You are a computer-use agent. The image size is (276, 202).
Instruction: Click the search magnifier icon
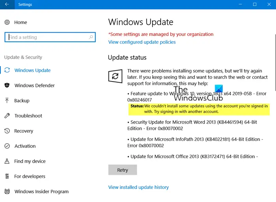pos(91,37)
